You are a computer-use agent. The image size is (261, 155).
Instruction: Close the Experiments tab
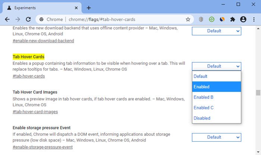[x=76, y=8]
